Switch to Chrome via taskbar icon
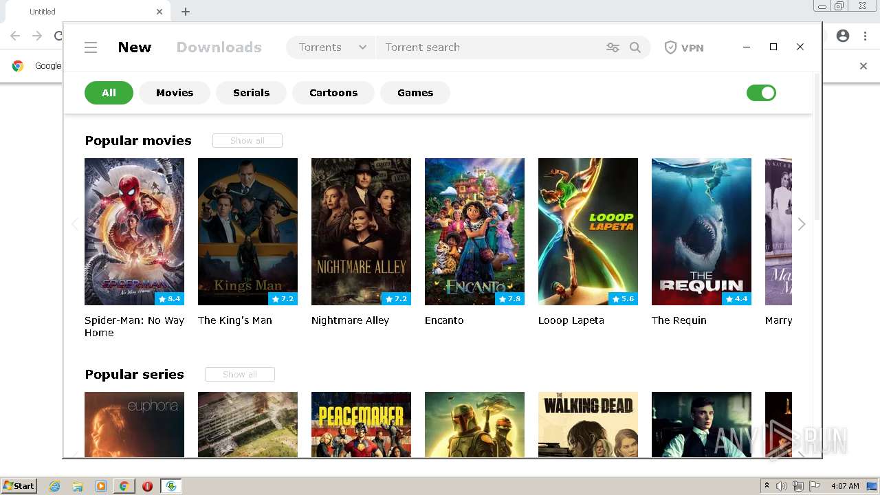 click(124, 486)
